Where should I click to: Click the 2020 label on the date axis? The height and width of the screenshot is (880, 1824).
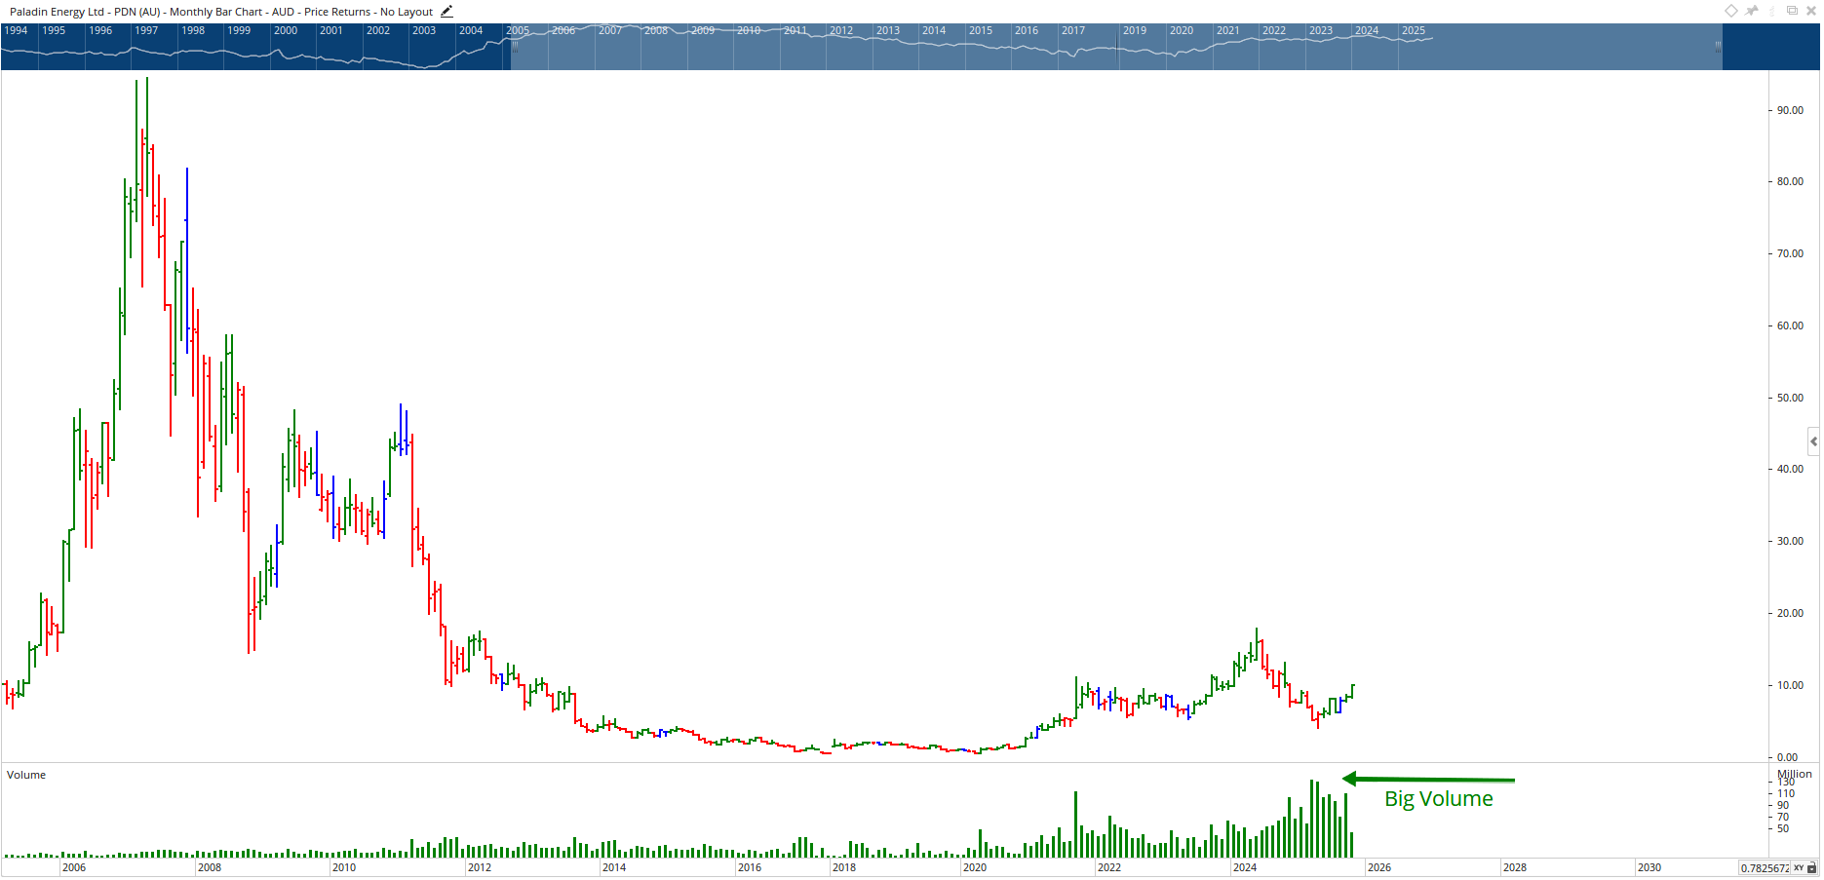[975, 867]
